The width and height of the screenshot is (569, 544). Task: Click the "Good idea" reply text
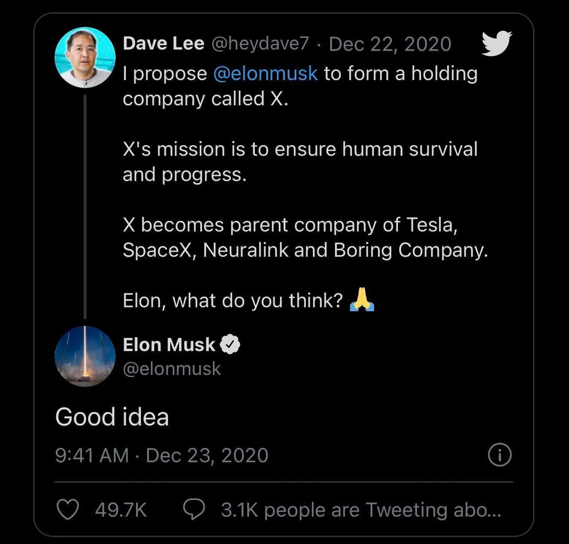click(x=112, y=417)
